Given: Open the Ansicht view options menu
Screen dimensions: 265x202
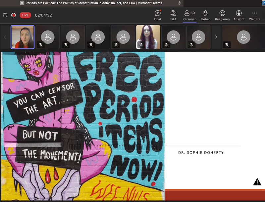Looking at the screenshot, I should [x=239, y=15].
